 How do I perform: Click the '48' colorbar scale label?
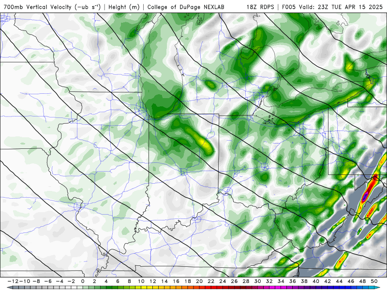[x=362, y=281]
